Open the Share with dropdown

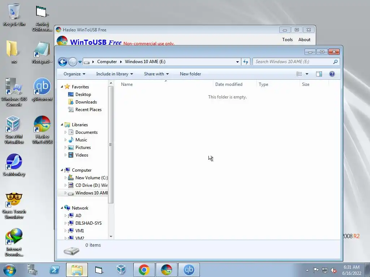pos(156,74)
